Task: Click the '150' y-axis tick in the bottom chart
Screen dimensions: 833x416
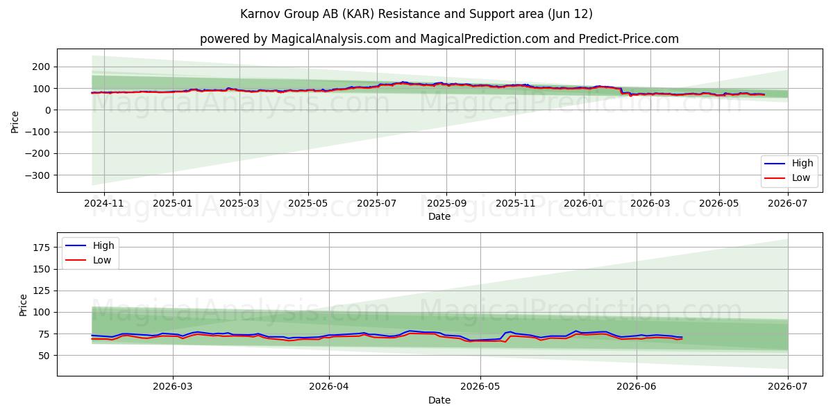Action: click(x=43, y=269)
